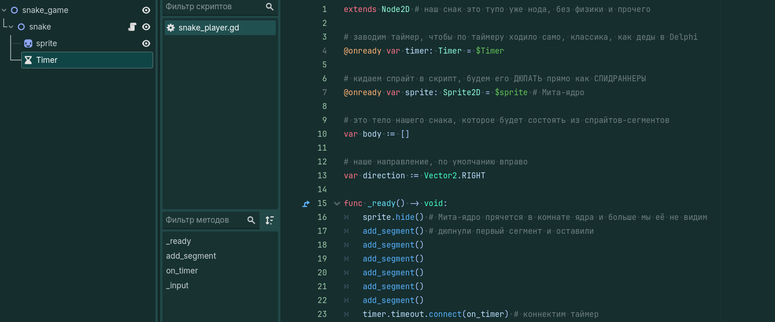775x322 pixels.
Task: Click add_segment() call on line 22
Action: point(393,300)
